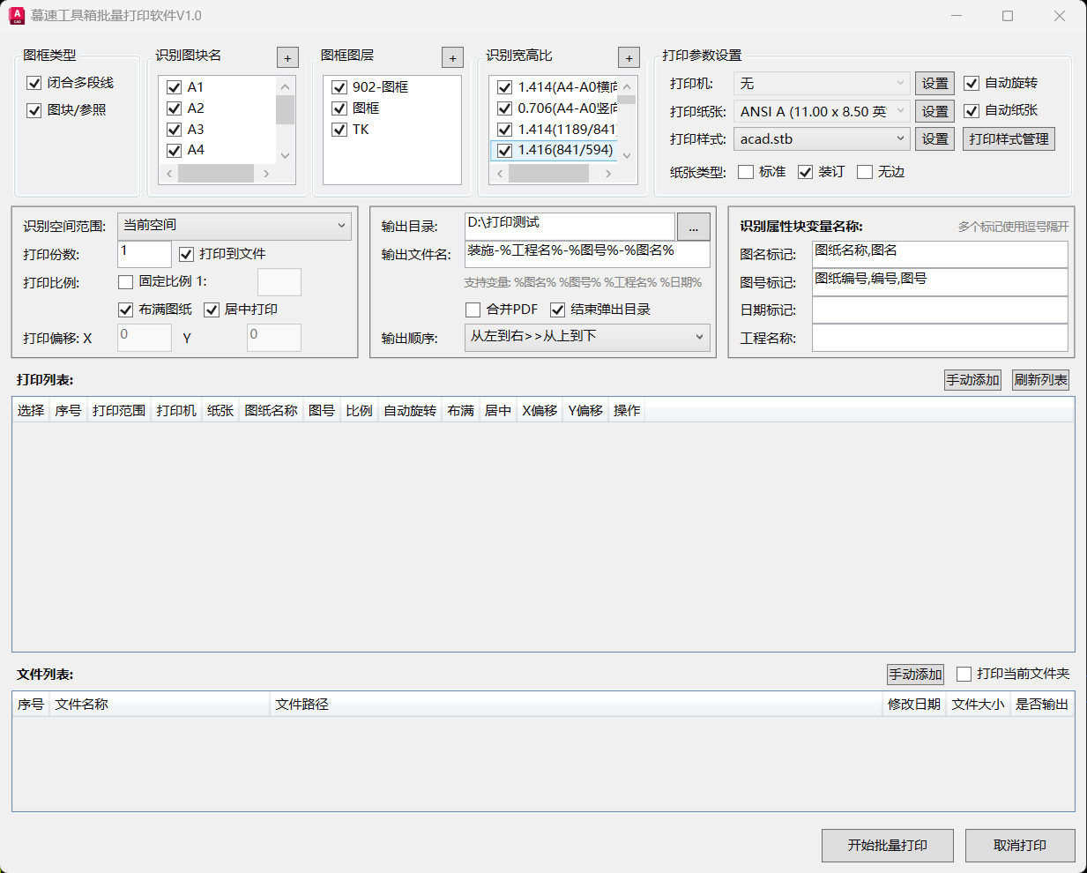The height and width of the screenshot is (873, 1087).
Task: Open the 打印样式 acad.stb dropdown
Action: 822,138
